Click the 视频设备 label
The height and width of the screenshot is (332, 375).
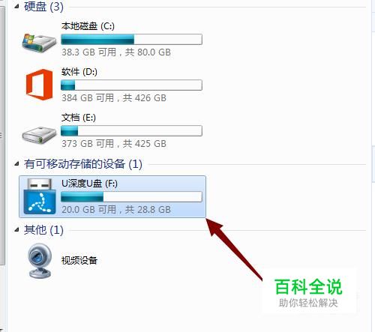(79, 260)
